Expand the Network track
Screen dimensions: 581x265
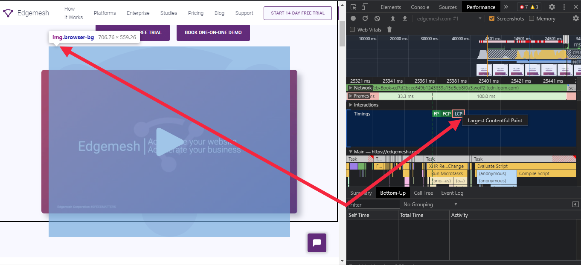[x=351, y=88]
